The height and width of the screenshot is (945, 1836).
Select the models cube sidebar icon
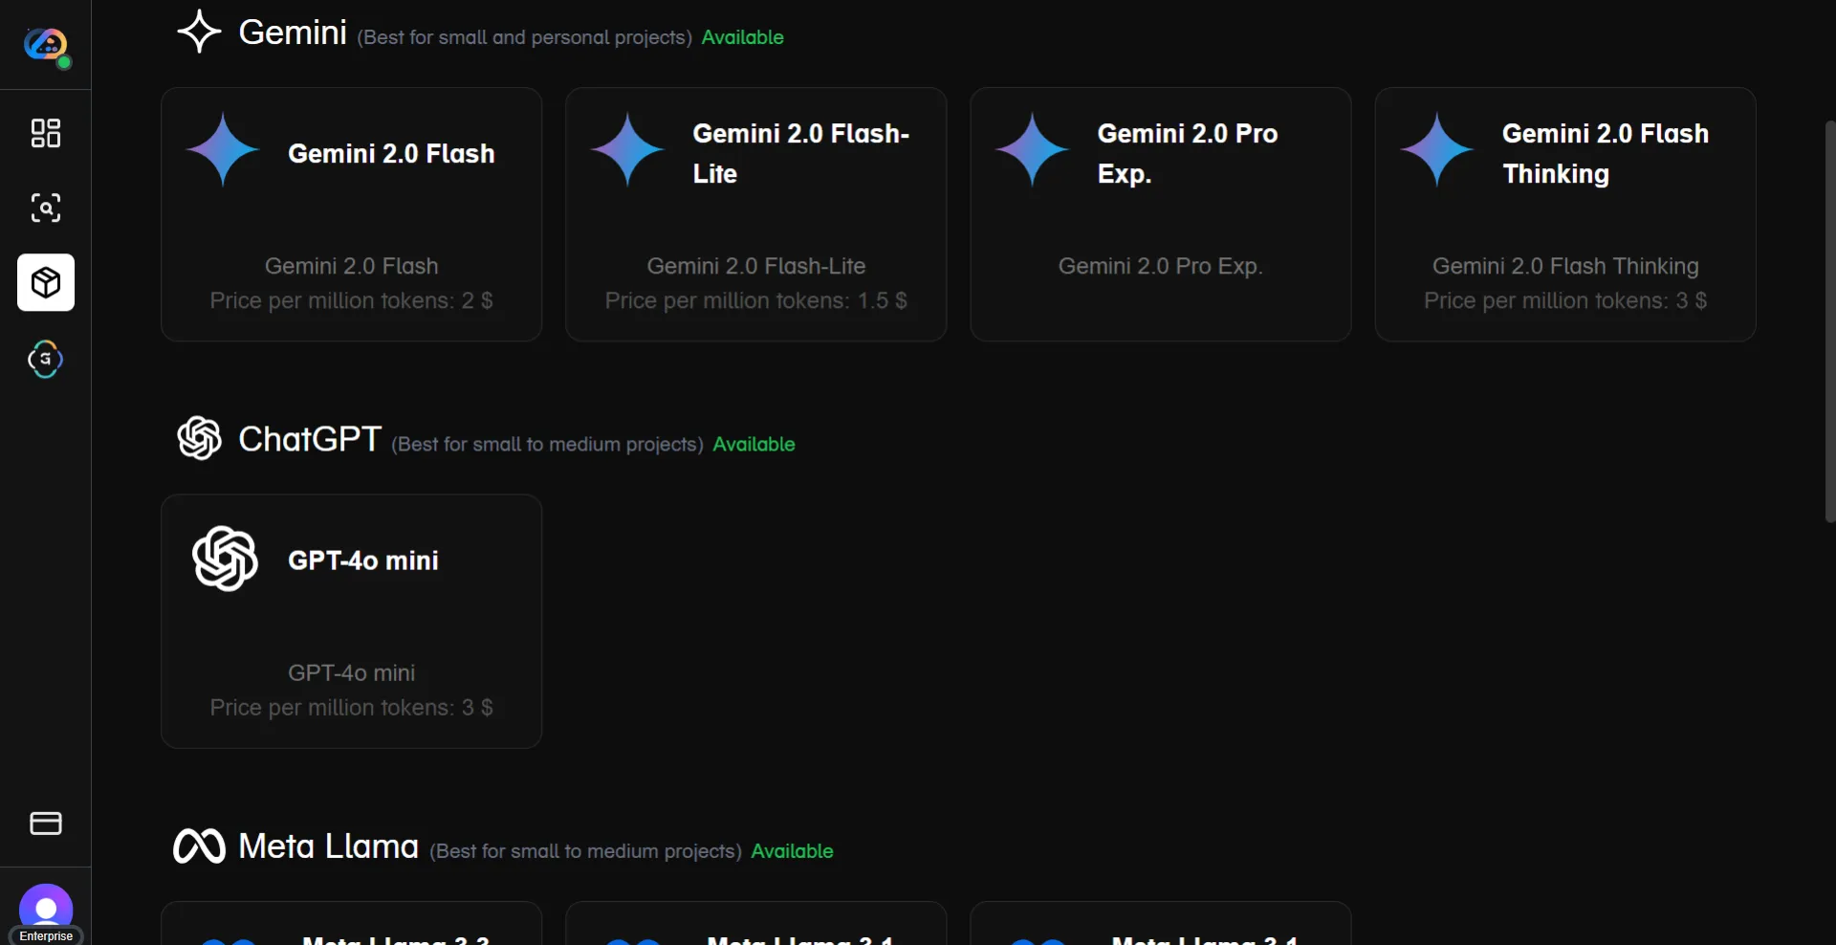click(46, 283)
